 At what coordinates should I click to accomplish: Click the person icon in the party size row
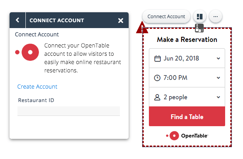pyautogui.click(x=157, y=97)
